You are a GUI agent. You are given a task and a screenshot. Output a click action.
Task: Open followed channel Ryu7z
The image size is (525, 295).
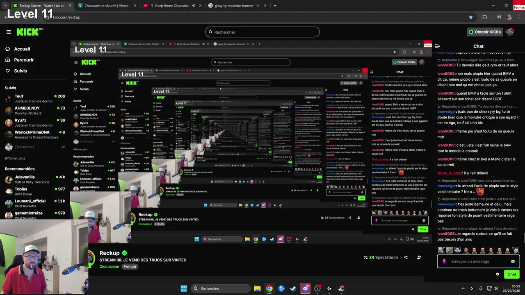35,123
